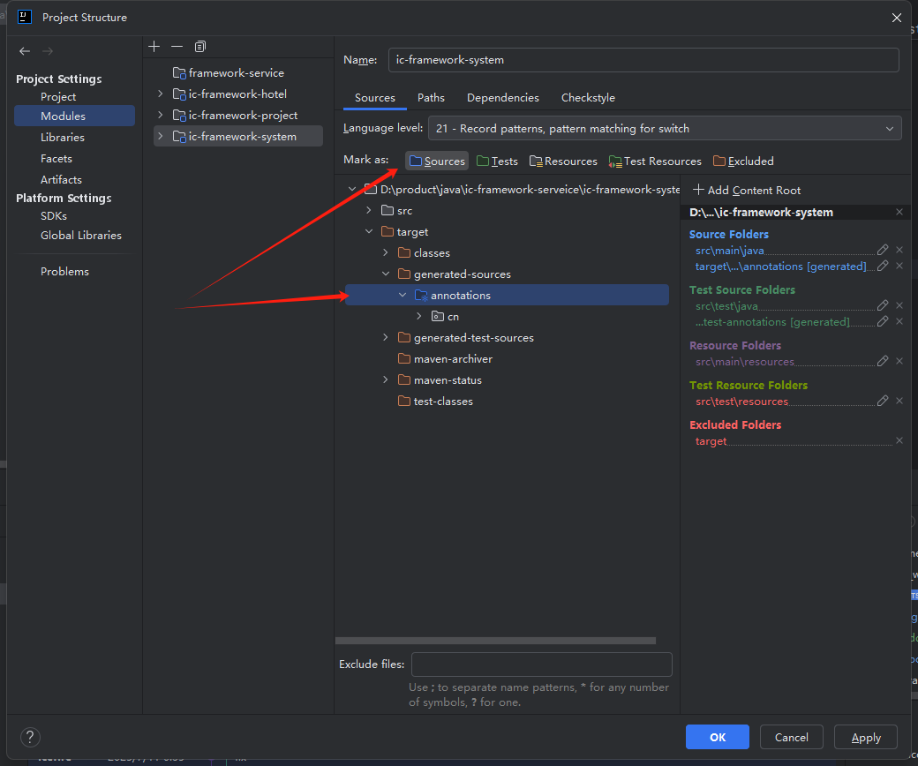Click the back navigation arrow

point(25,51)
